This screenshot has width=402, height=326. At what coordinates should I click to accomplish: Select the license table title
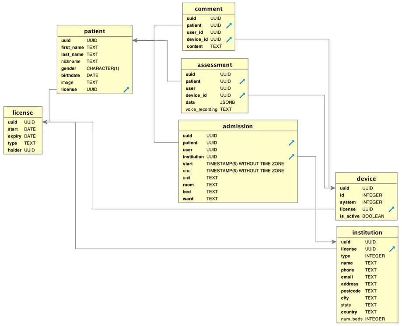tap(23, 112)
